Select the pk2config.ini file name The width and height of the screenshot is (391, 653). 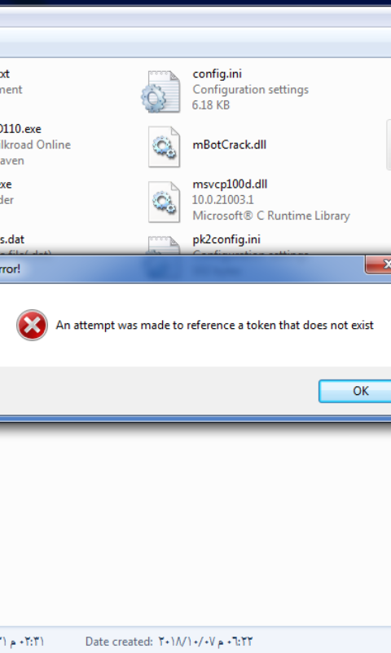(226, 239)
